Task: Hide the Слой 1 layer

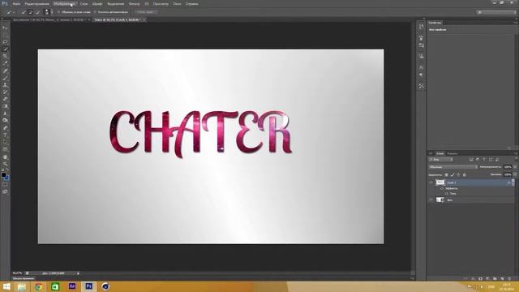Action: click(431, 182)
